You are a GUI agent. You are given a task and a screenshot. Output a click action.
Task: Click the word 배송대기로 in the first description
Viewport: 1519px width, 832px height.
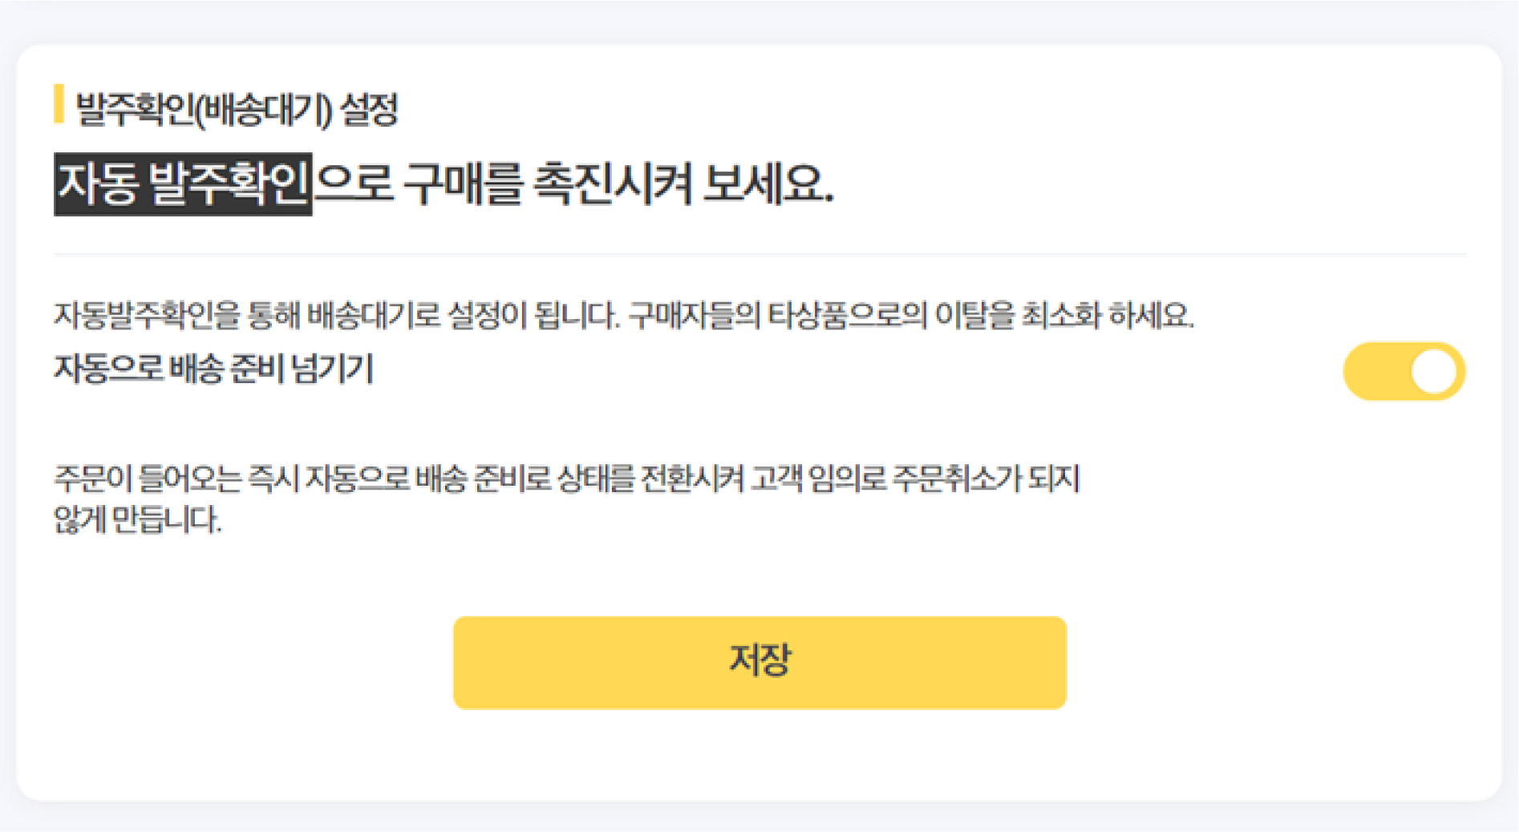click(374, 315)
